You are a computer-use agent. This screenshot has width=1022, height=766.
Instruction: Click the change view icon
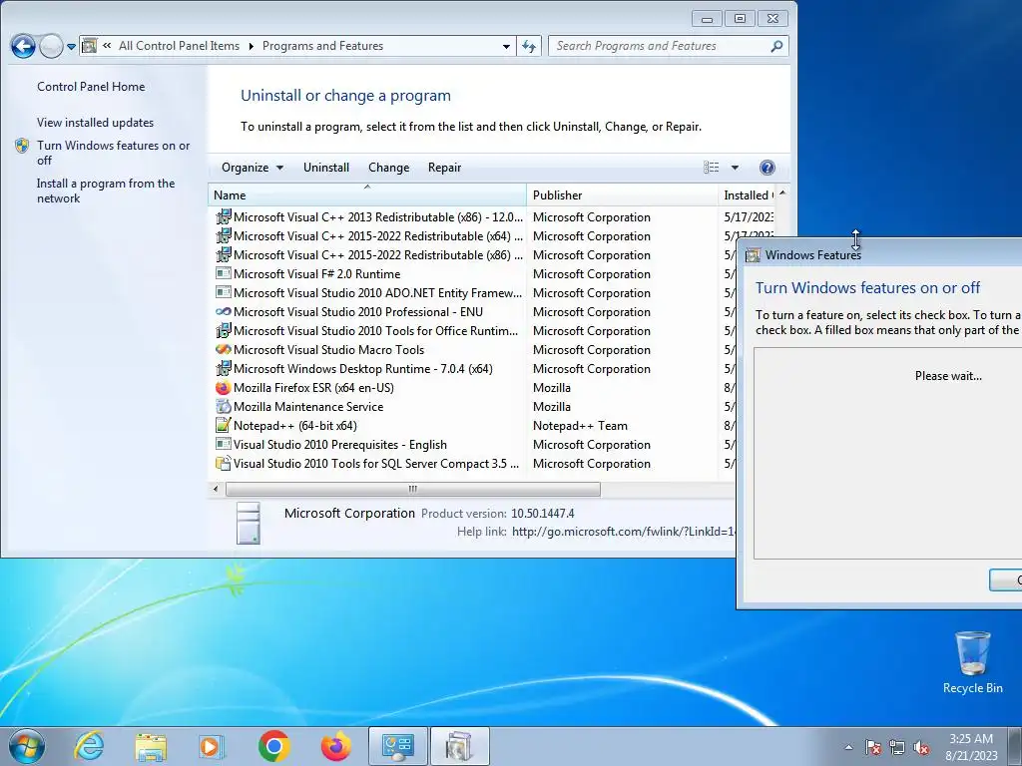click(711, 168)
